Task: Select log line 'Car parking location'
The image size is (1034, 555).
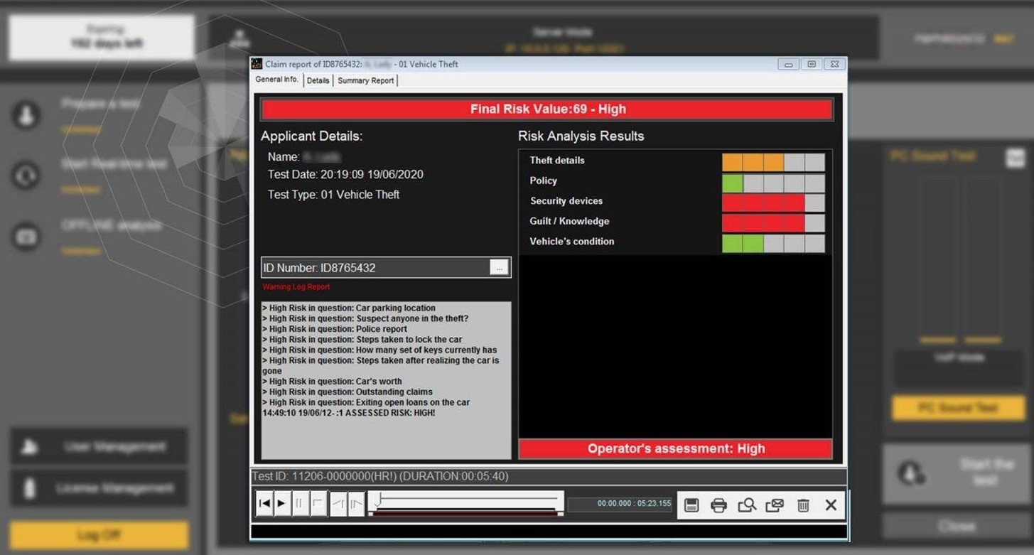Action: [349, 308]
